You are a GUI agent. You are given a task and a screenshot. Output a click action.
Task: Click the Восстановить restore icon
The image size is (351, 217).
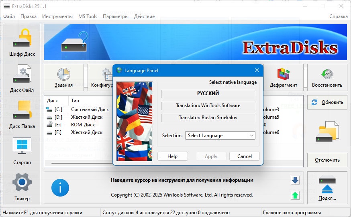327,77
